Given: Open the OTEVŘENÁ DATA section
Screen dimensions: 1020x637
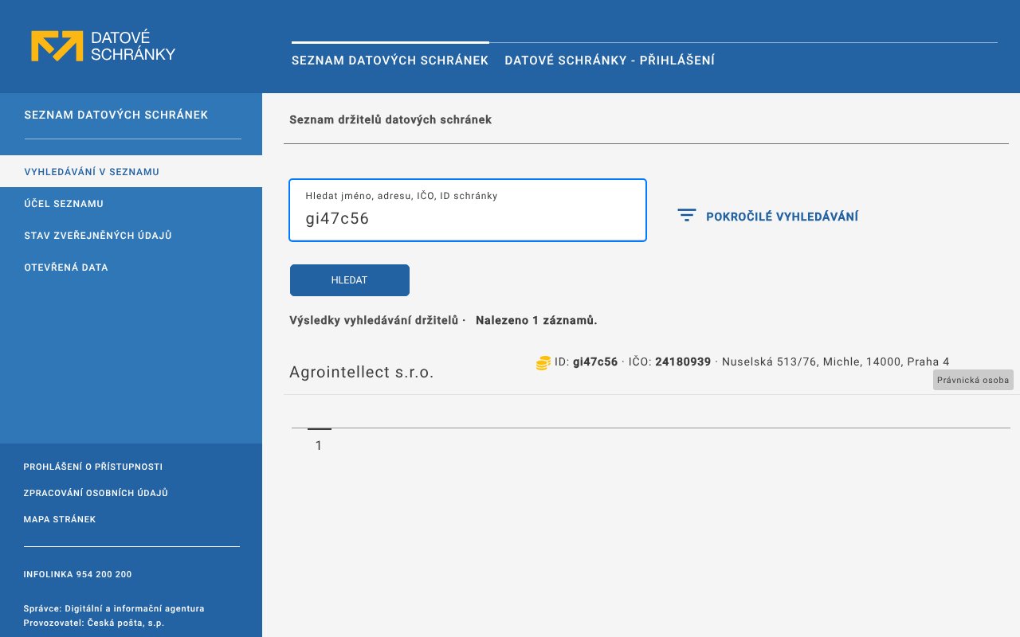Looking at the screenshot, I should pos(66,268).
